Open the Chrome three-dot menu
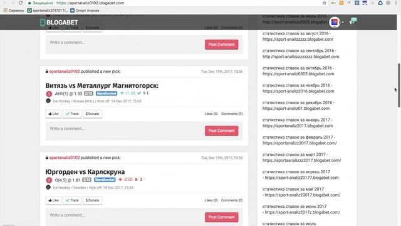401x226 pixels. click(396, 3)
